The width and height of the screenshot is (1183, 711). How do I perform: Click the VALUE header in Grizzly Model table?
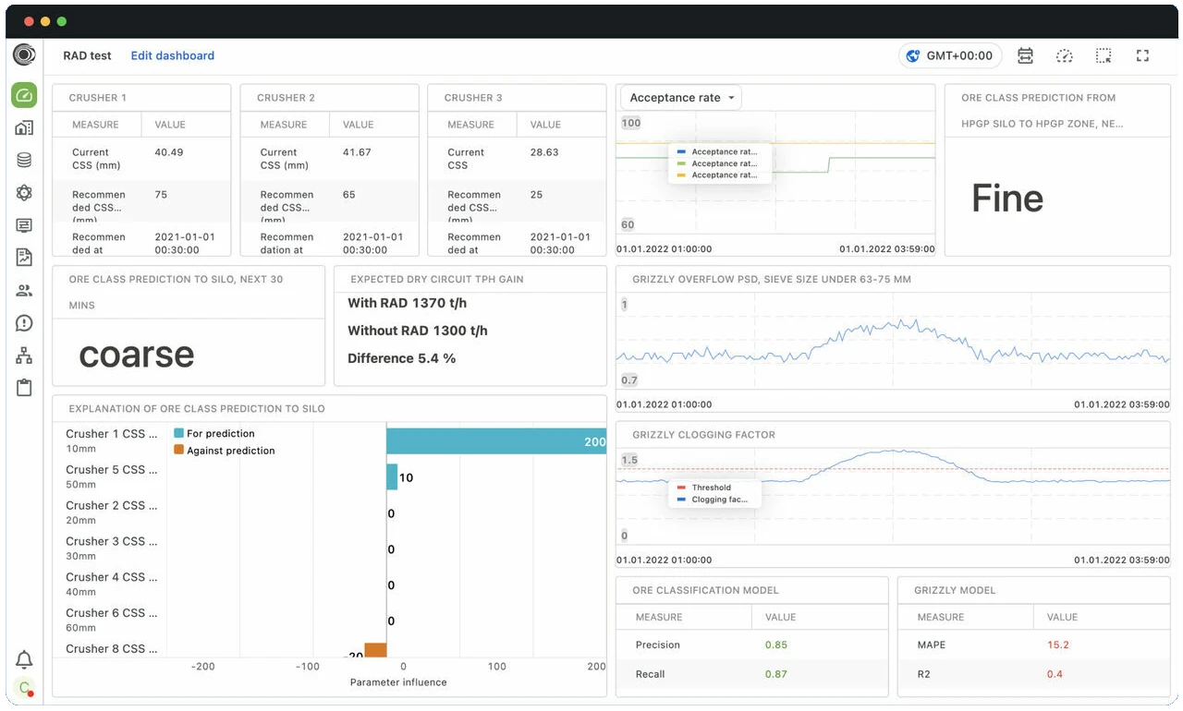[x=1063, y=617]
